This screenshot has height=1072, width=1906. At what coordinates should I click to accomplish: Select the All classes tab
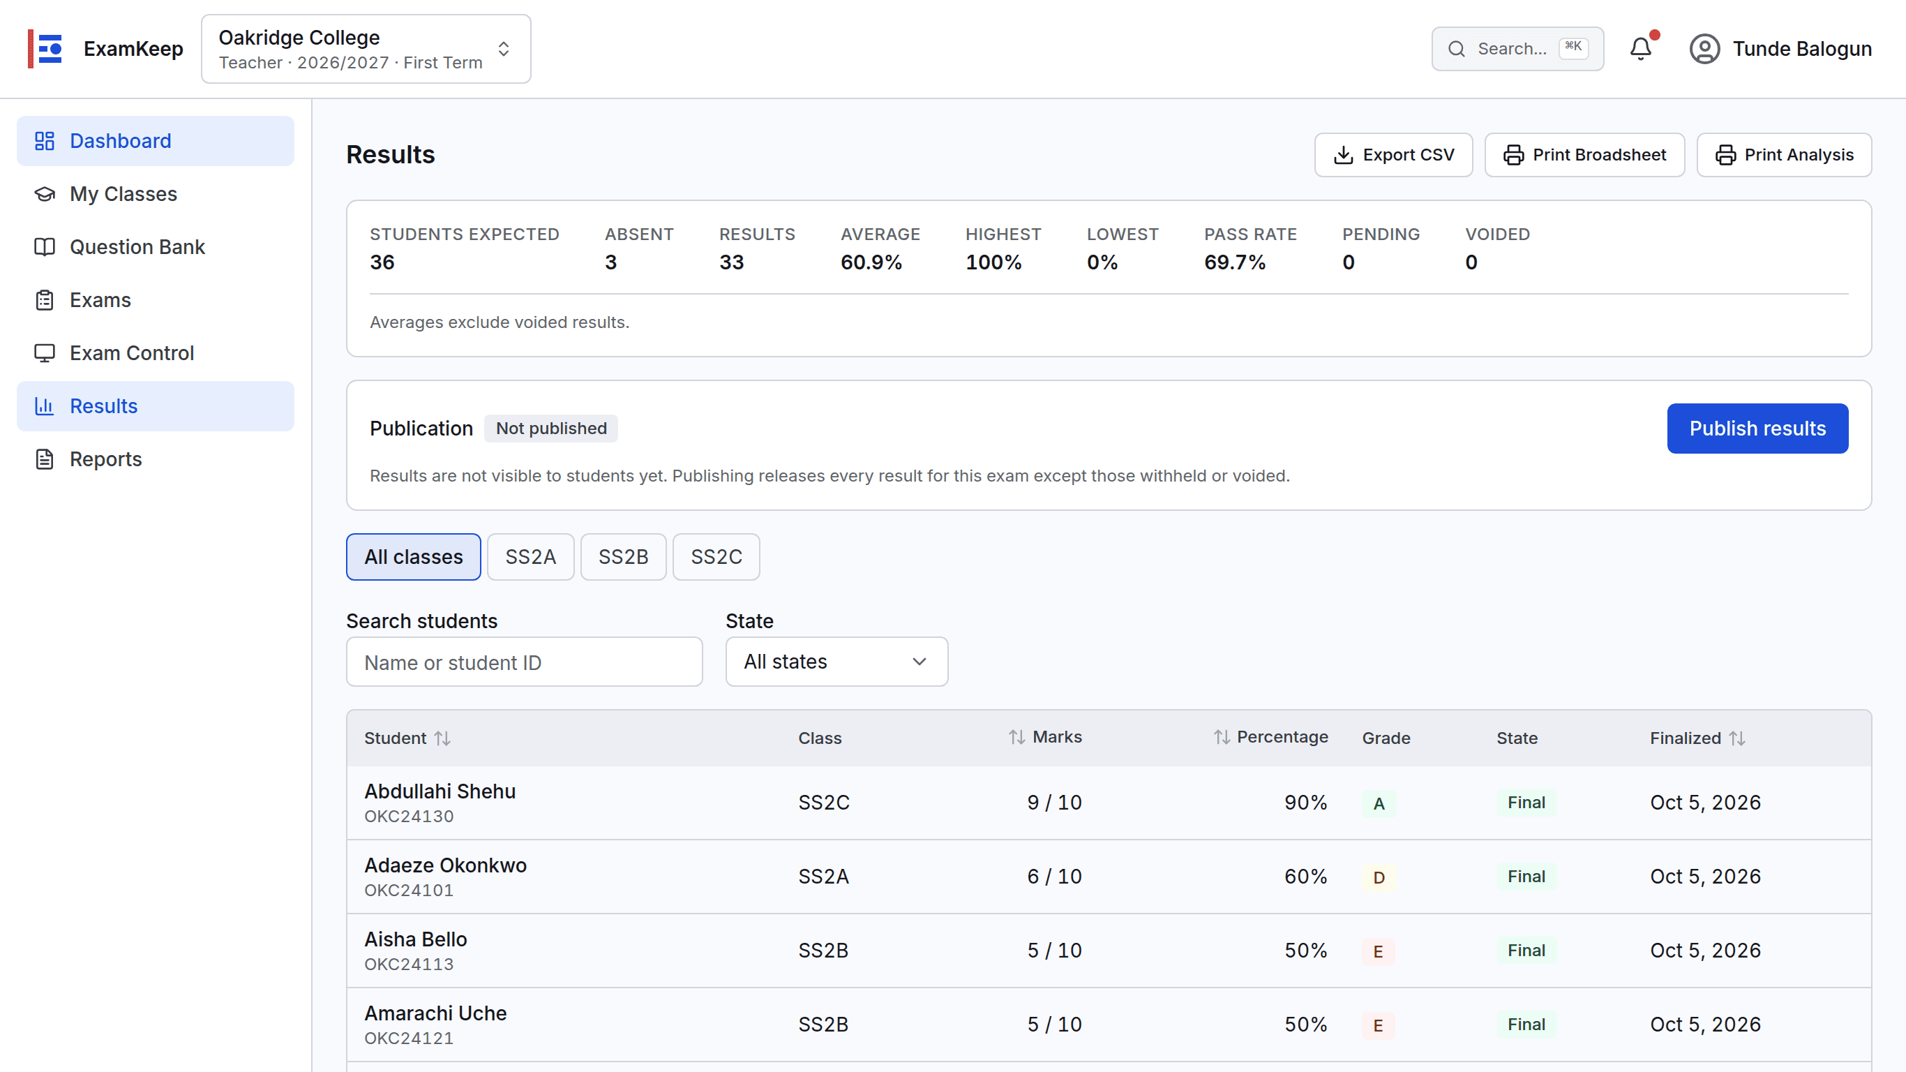tap(413, 556)
